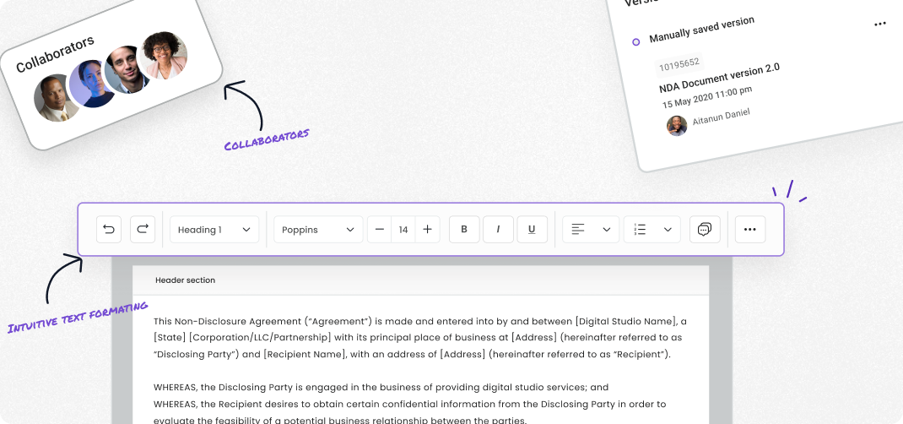The width and height of the screenshot is (903, 424).
Task: Click the first collaborator avatar in suit
Action: point(57,98)
